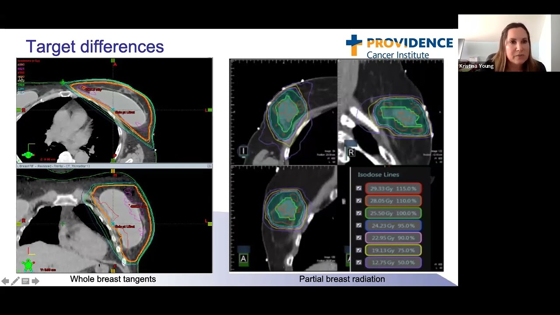Click the partial breast top-left CT view
The image size is (560, 315).
[x=283, y=112]
